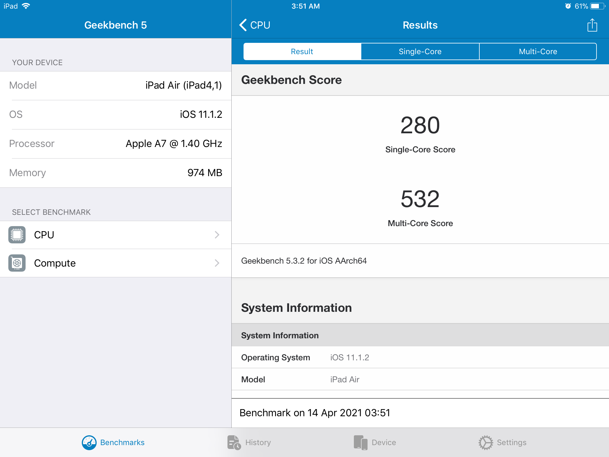The height and width of the screenshot is (457, 609).
Task: Tap the 532 multi-core score number
Action: click(x=420, y=199)
